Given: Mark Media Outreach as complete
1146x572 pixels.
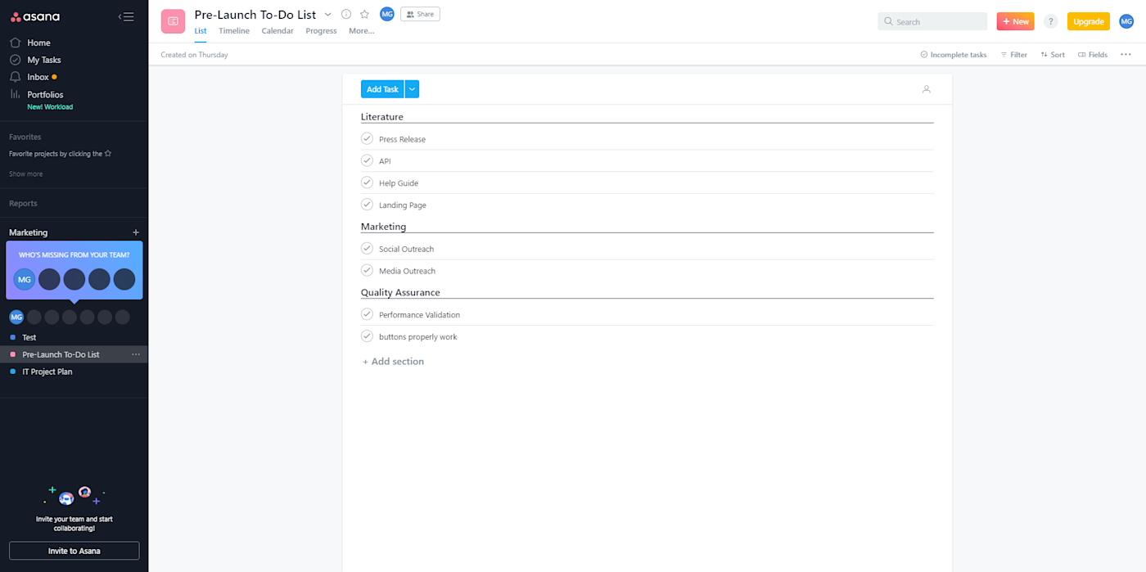Looking at the screenshot, I should [x=367, y=270].
